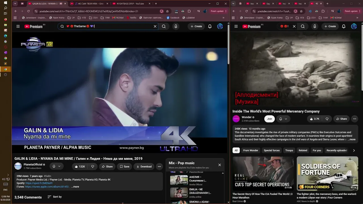Open tab search dropdown in left browser window
Screen dimensions: 363x204
(16, 4)
